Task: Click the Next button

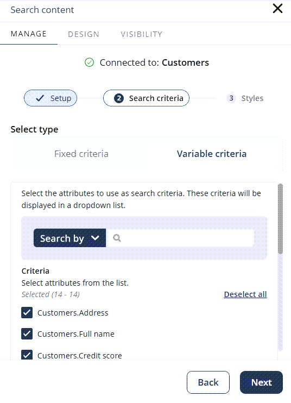Action: pyautogui.click(x=261, y=382)
